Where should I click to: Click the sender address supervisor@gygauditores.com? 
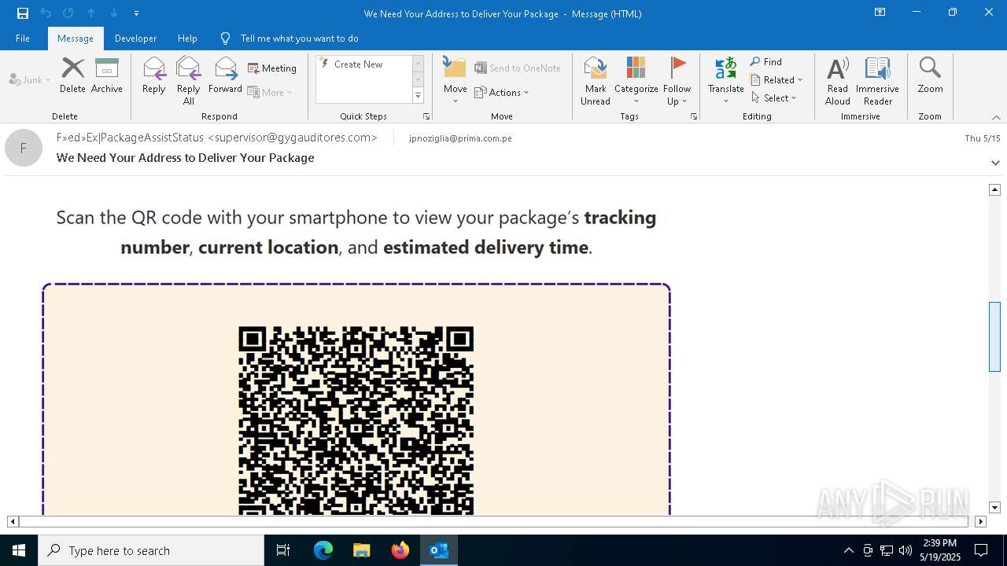point(292,138)
